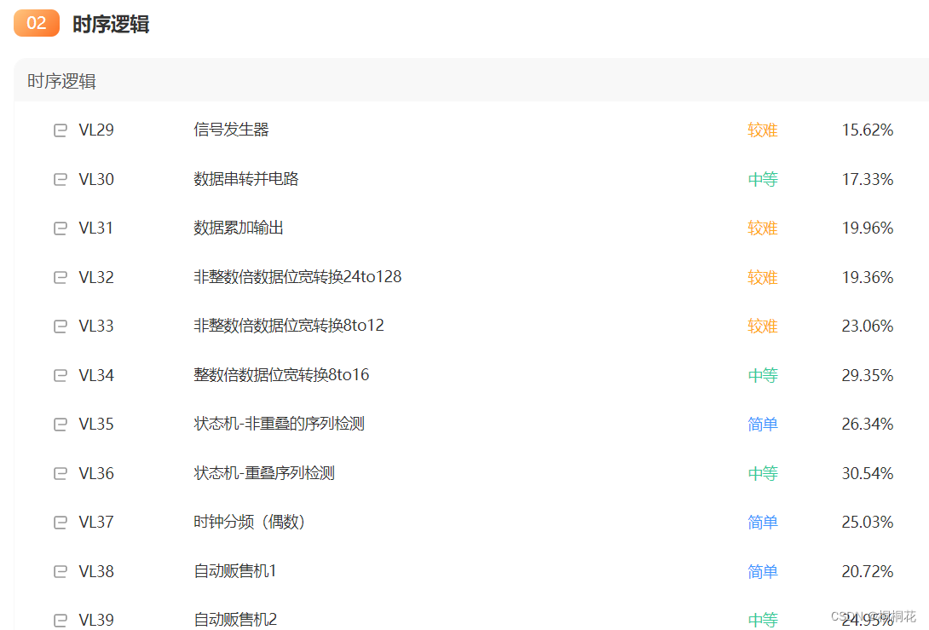The width and height of the screenshot is (929, 630).
Task: Select the VL31 problem ID
Action: coord(96,228)
